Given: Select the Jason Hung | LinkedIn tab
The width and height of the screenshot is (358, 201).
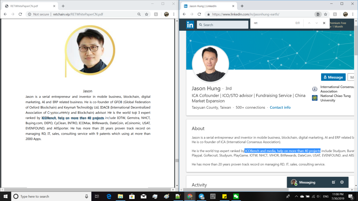Looking at the screenshot, I should coord(209,6).
